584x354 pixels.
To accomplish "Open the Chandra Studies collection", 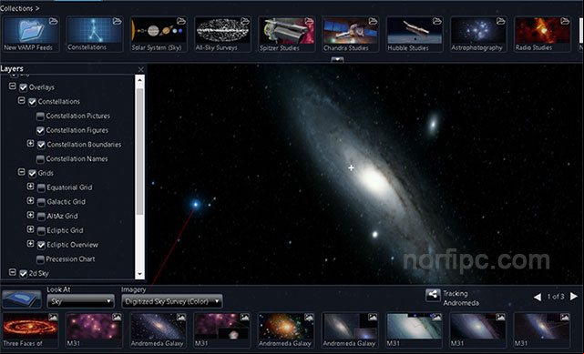I will pos(350,34).
